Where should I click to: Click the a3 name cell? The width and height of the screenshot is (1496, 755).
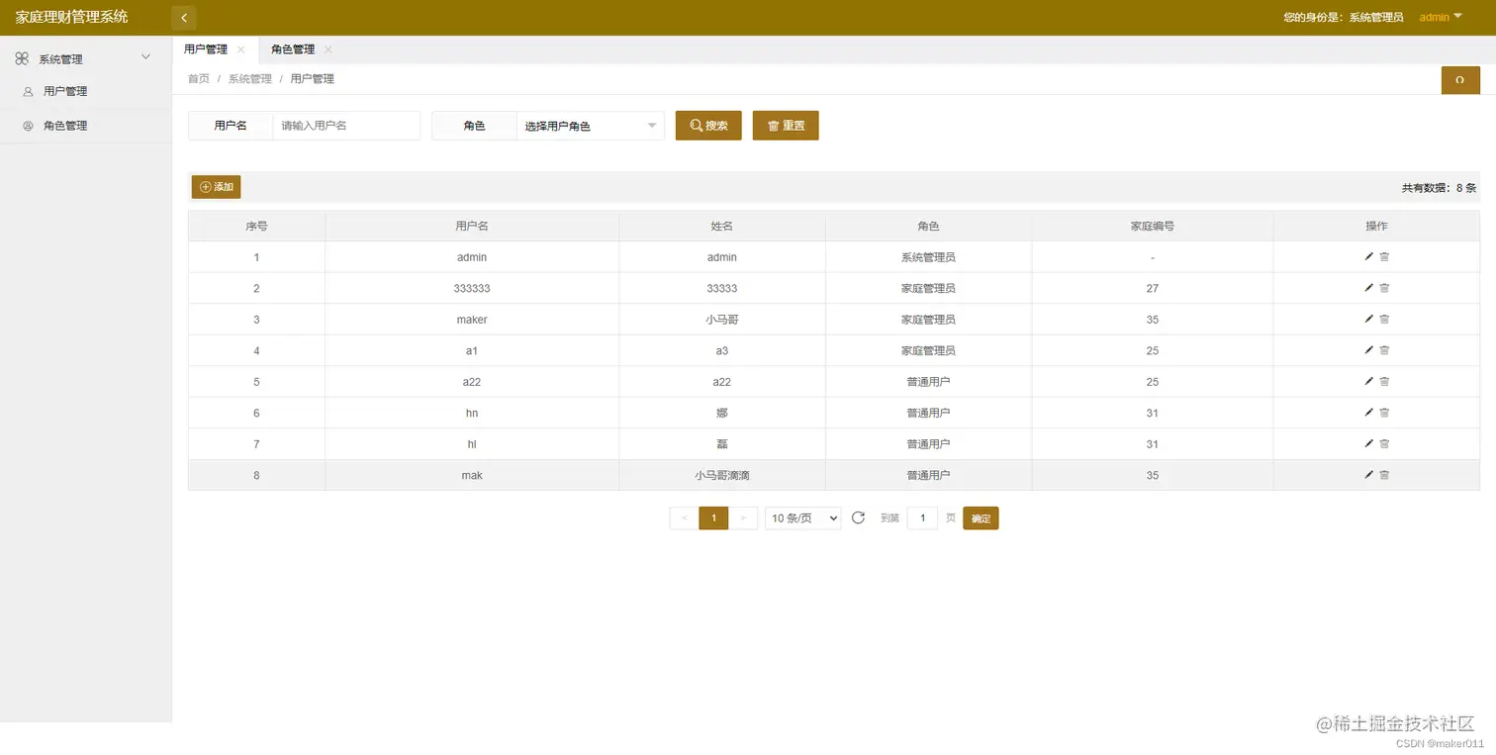click(722, 350)
